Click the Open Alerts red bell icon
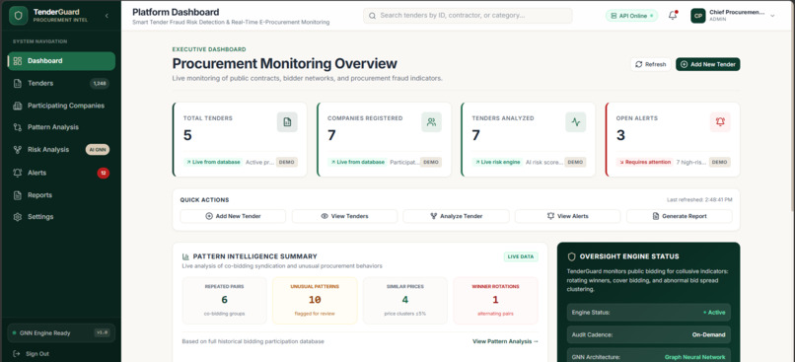 720,122
